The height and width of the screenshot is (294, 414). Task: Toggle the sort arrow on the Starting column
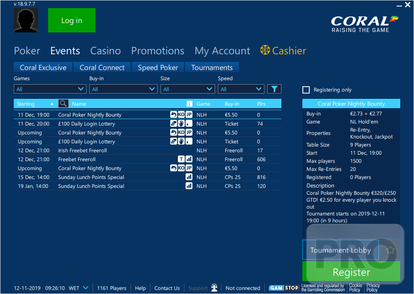tap(52, 104)
